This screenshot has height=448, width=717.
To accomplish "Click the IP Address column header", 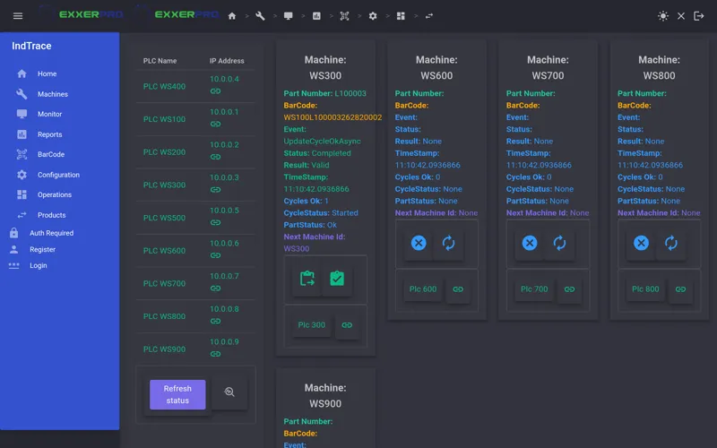I will pyautogui.click(x=227, y=61).
